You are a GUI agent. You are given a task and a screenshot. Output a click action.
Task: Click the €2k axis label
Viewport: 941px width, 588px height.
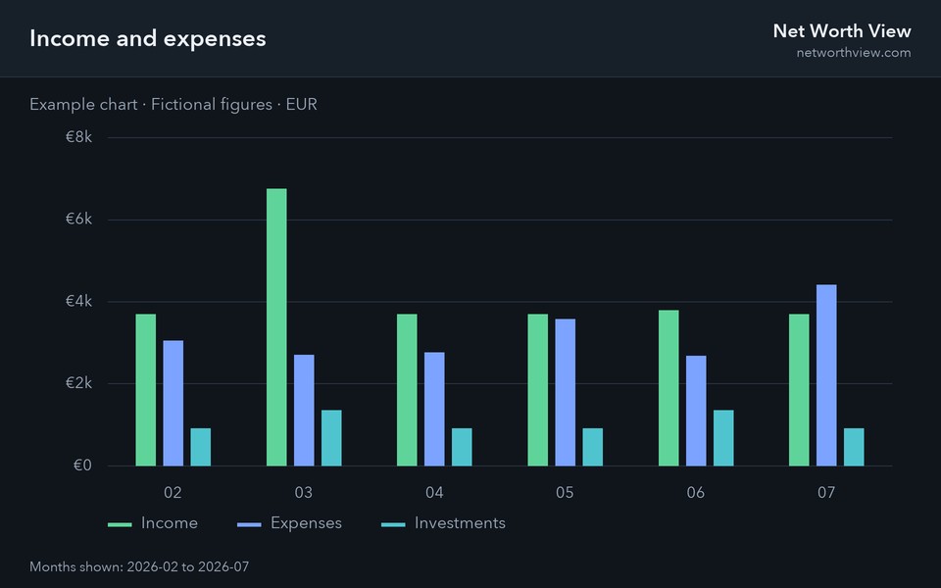[78, 383]
